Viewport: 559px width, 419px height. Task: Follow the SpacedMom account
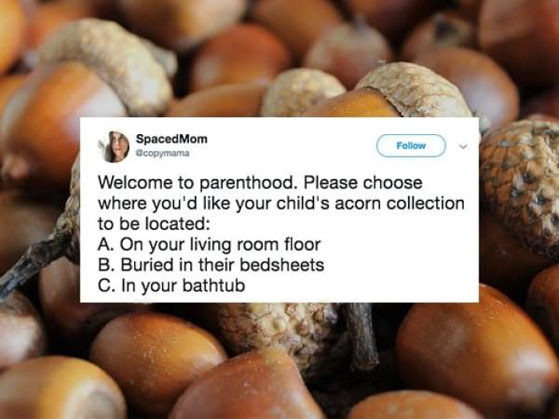pos(411,145)
